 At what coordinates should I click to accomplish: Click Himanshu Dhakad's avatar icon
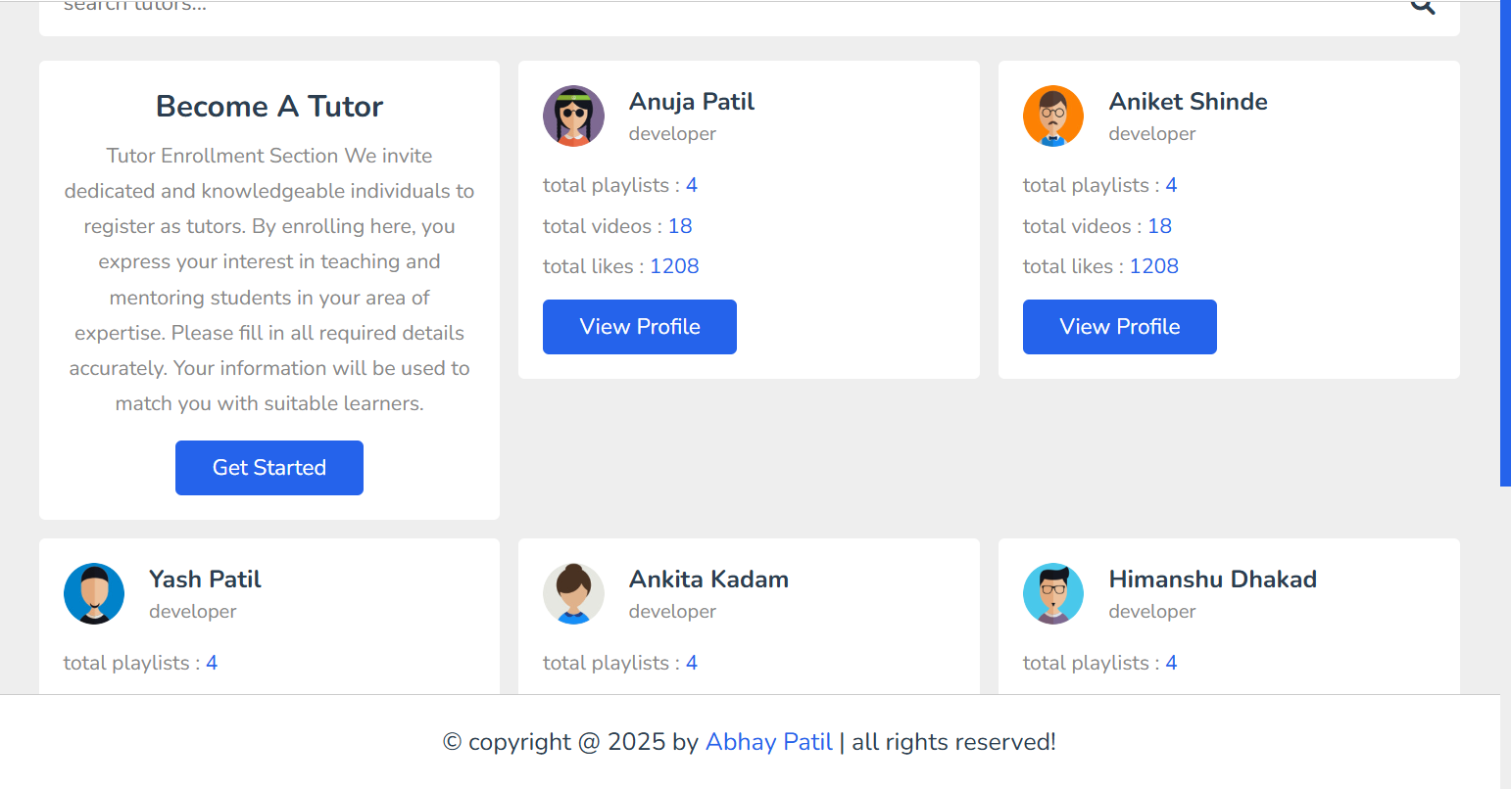pos(1053,593)
